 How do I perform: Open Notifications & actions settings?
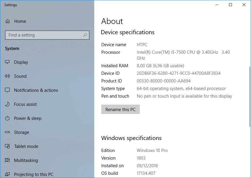click(47, 90)
